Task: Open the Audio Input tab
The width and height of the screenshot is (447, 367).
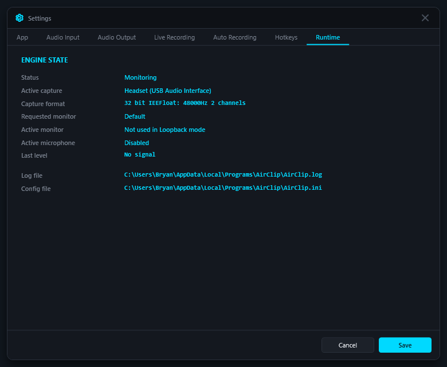Action: pyautogui.click(x=62, y=37)
